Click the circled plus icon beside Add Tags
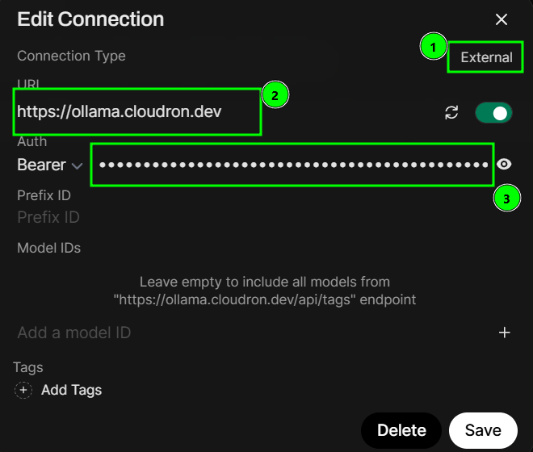This screenshot has height=452, width=533. (23, 390)
